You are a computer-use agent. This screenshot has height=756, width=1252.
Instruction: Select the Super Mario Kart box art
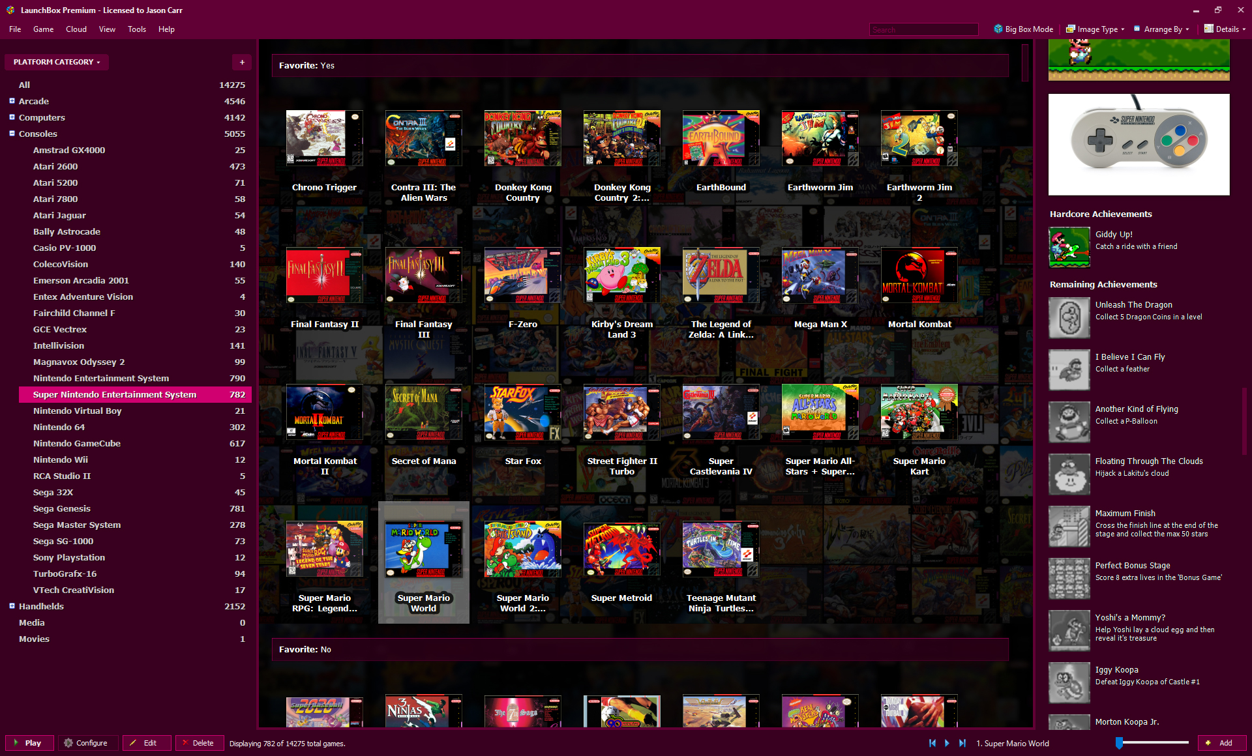(x=919, y=412)
